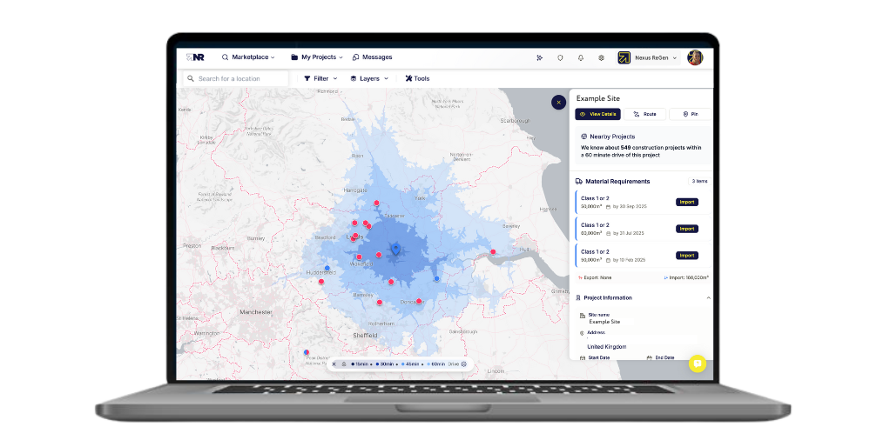
Task: Import the material due 10 Feb 2025
Action: 687,256
